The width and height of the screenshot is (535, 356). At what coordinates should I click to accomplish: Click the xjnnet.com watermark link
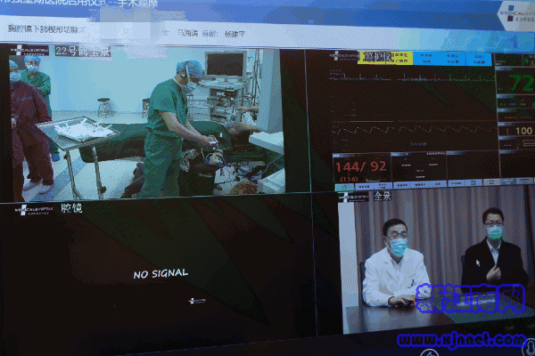pos(461,339)
